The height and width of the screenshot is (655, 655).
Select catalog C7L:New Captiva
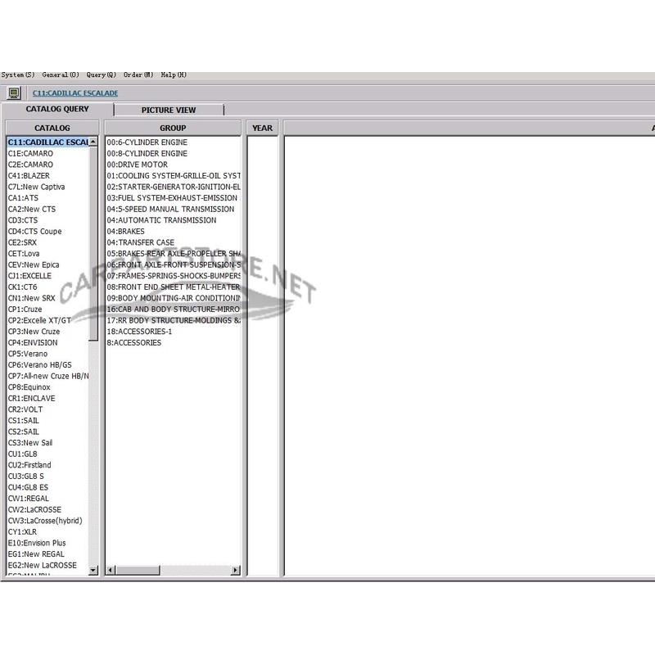coord(36,187)
